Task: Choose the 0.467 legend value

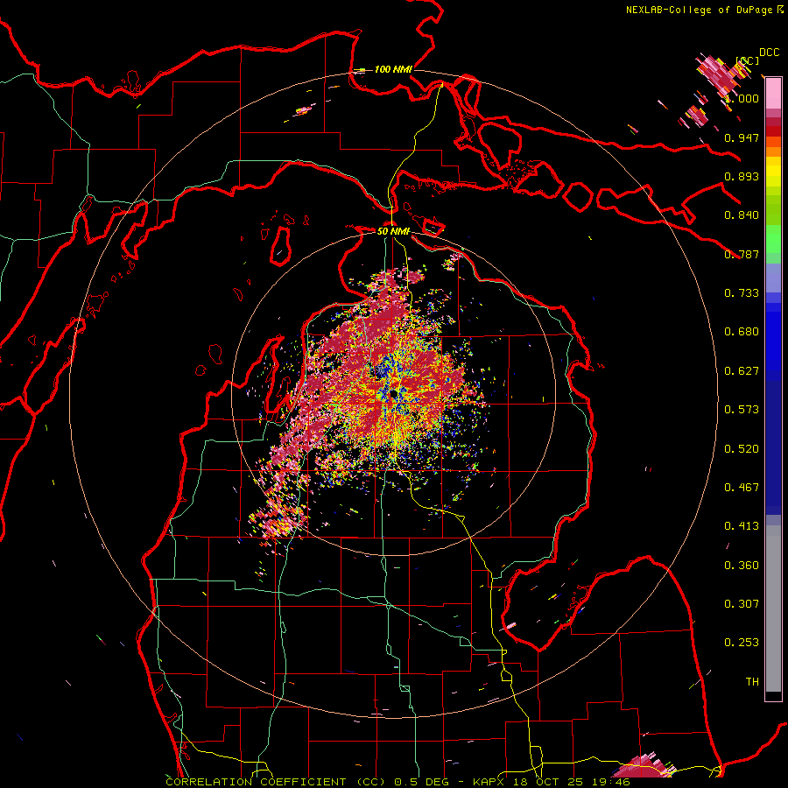Action: (x=742, y=488)
